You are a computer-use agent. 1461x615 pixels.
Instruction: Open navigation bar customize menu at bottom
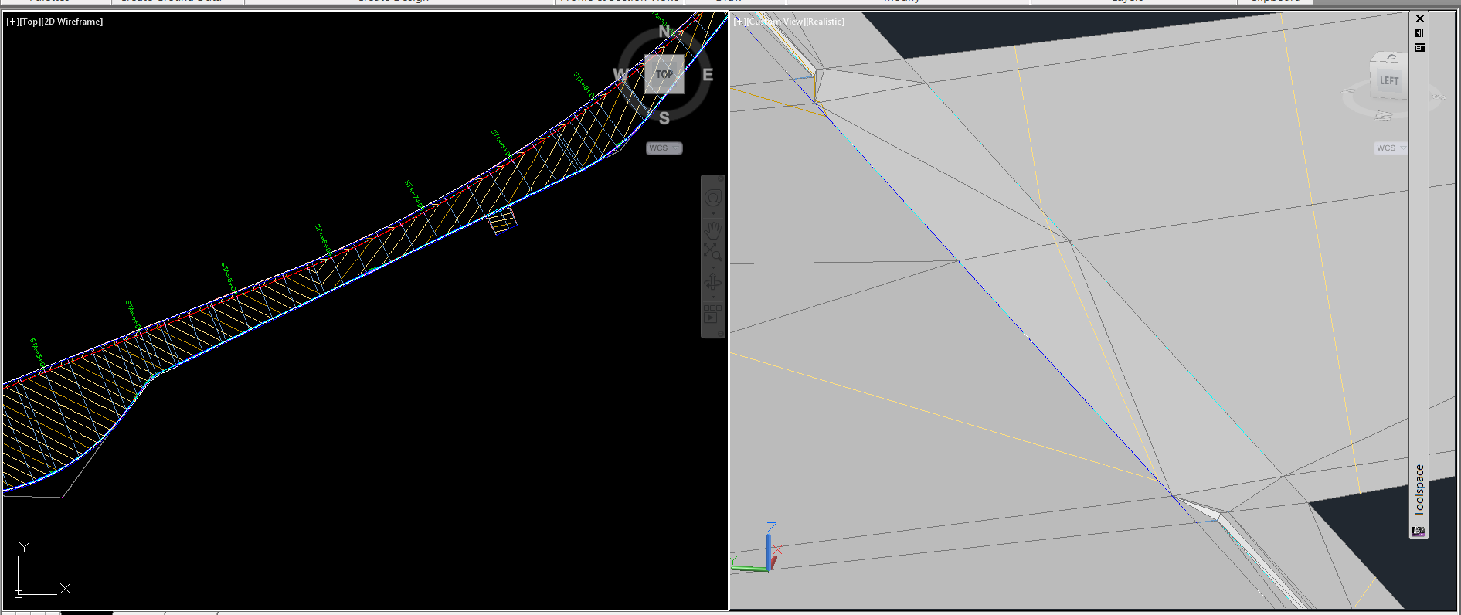[x=721, y=333]
